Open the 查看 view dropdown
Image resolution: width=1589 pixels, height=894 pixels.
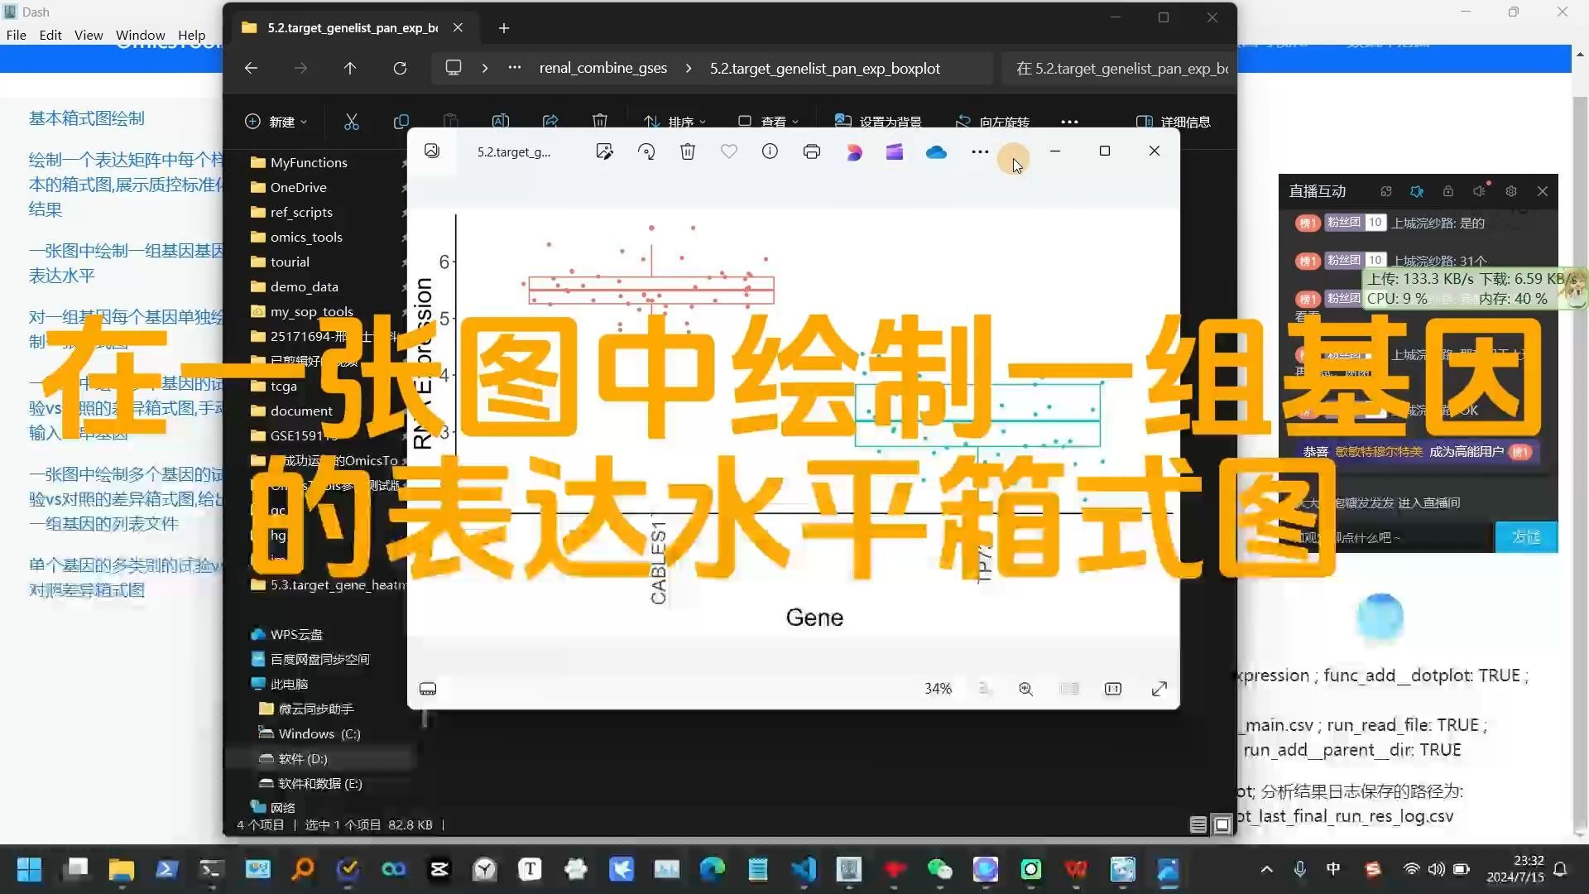click(x=769, y=122)
